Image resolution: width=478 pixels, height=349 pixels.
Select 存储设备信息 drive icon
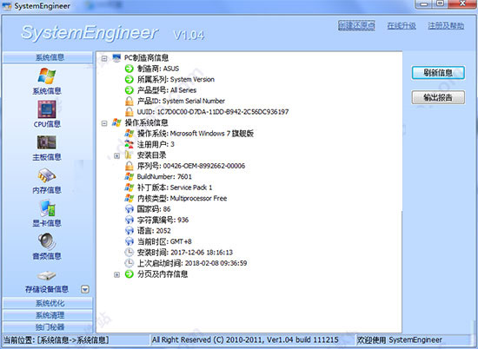tap(47, 275)
